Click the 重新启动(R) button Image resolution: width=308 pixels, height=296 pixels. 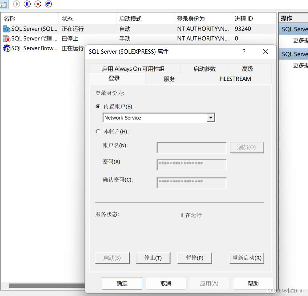click(x=247, y=258)
